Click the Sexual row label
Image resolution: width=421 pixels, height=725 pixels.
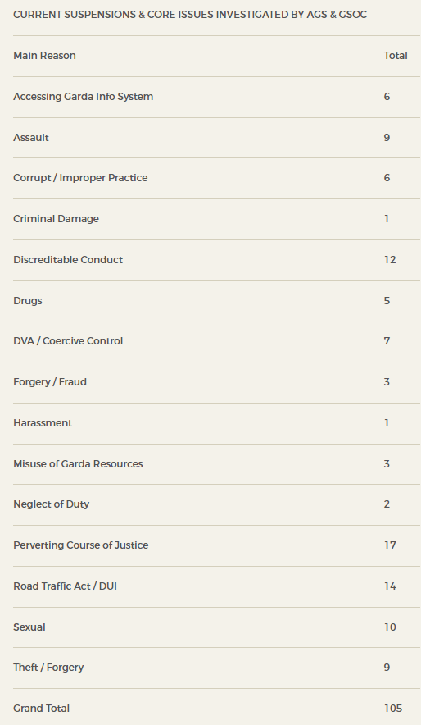[29, 627]
